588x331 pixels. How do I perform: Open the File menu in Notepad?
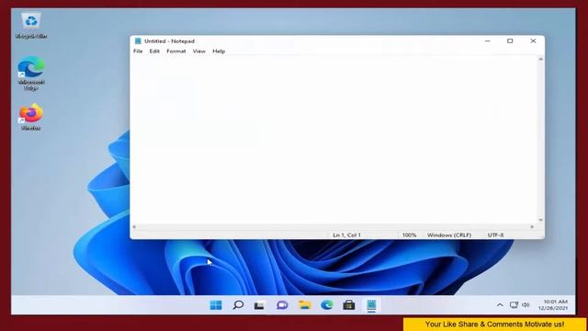point(138,51)
